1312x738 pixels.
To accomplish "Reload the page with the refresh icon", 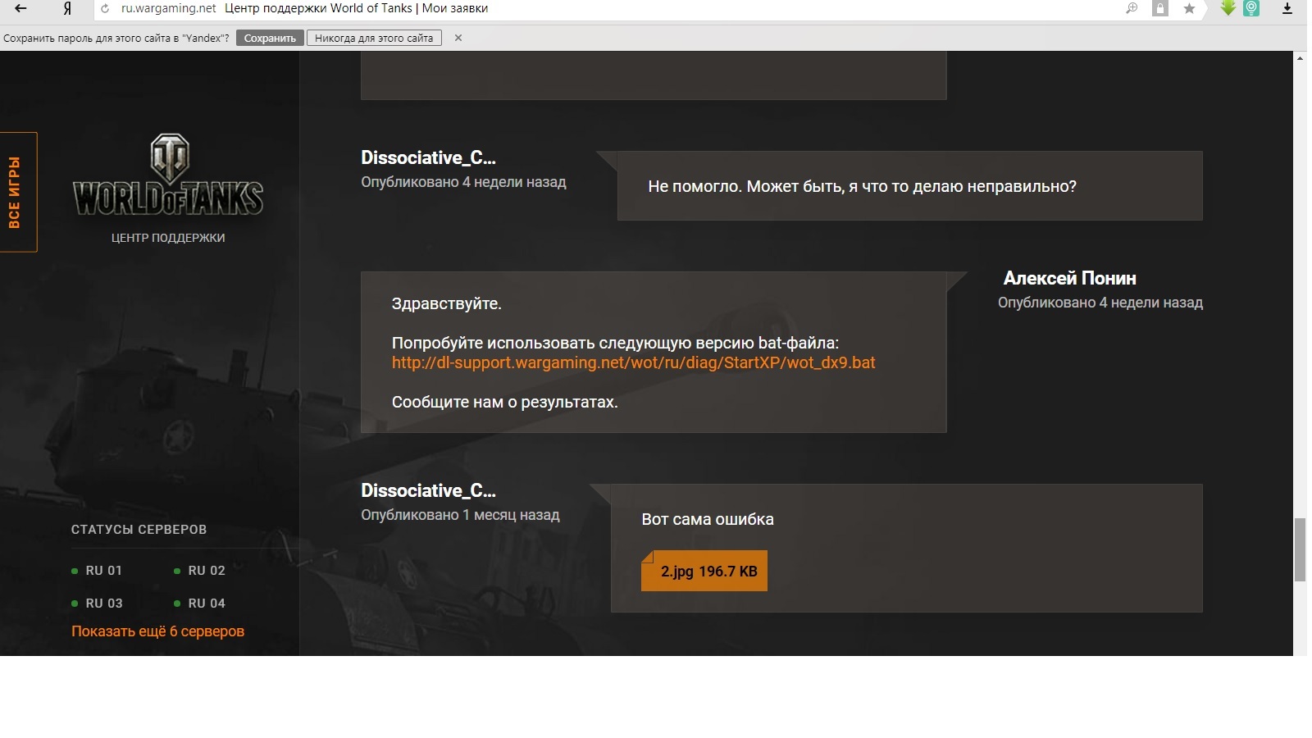I will coord(105,8).
